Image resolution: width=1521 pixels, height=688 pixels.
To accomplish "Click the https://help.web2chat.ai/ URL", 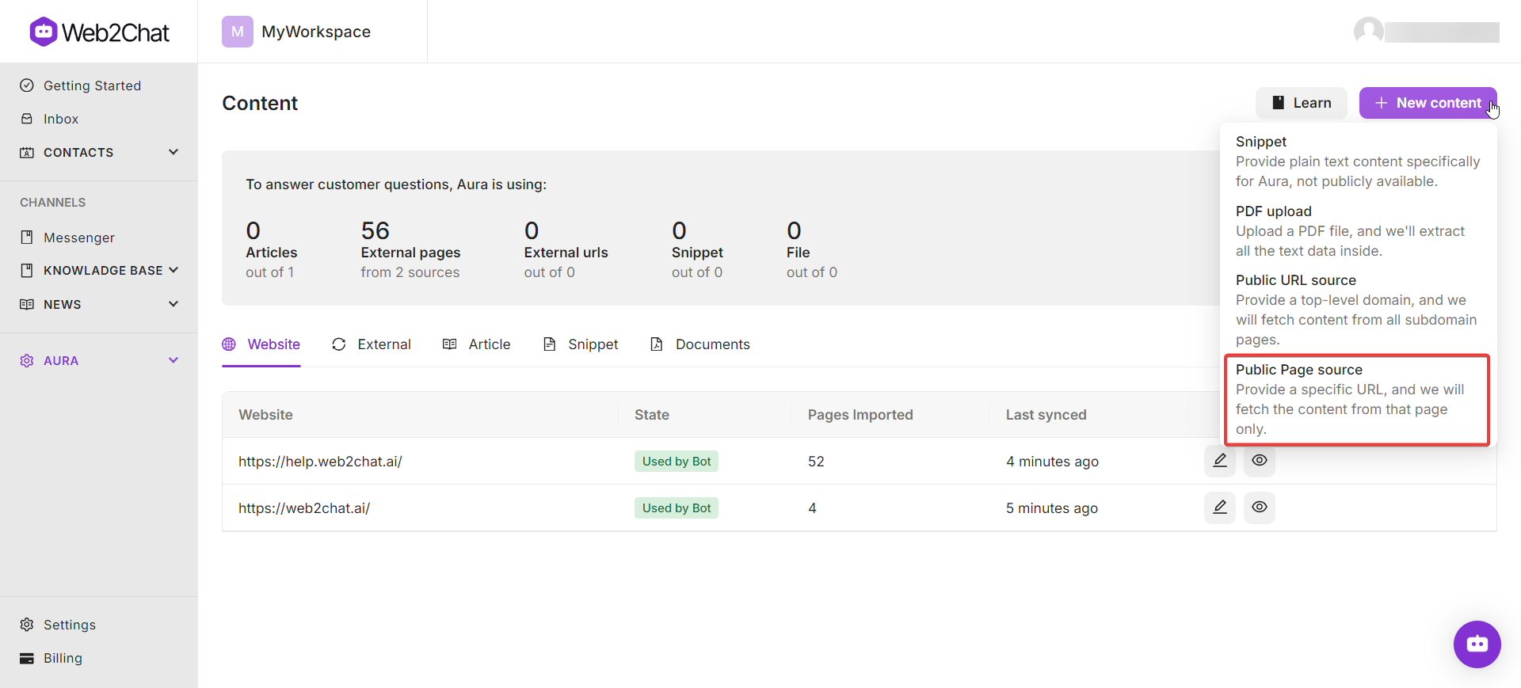I will coord(320,462).
